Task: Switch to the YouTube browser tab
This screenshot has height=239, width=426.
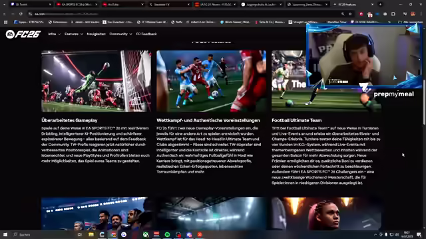Action: click(x=122, y=5)
